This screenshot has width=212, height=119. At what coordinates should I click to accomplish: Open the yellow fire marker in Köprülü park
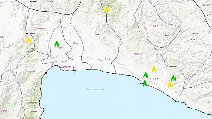point(107,10)
